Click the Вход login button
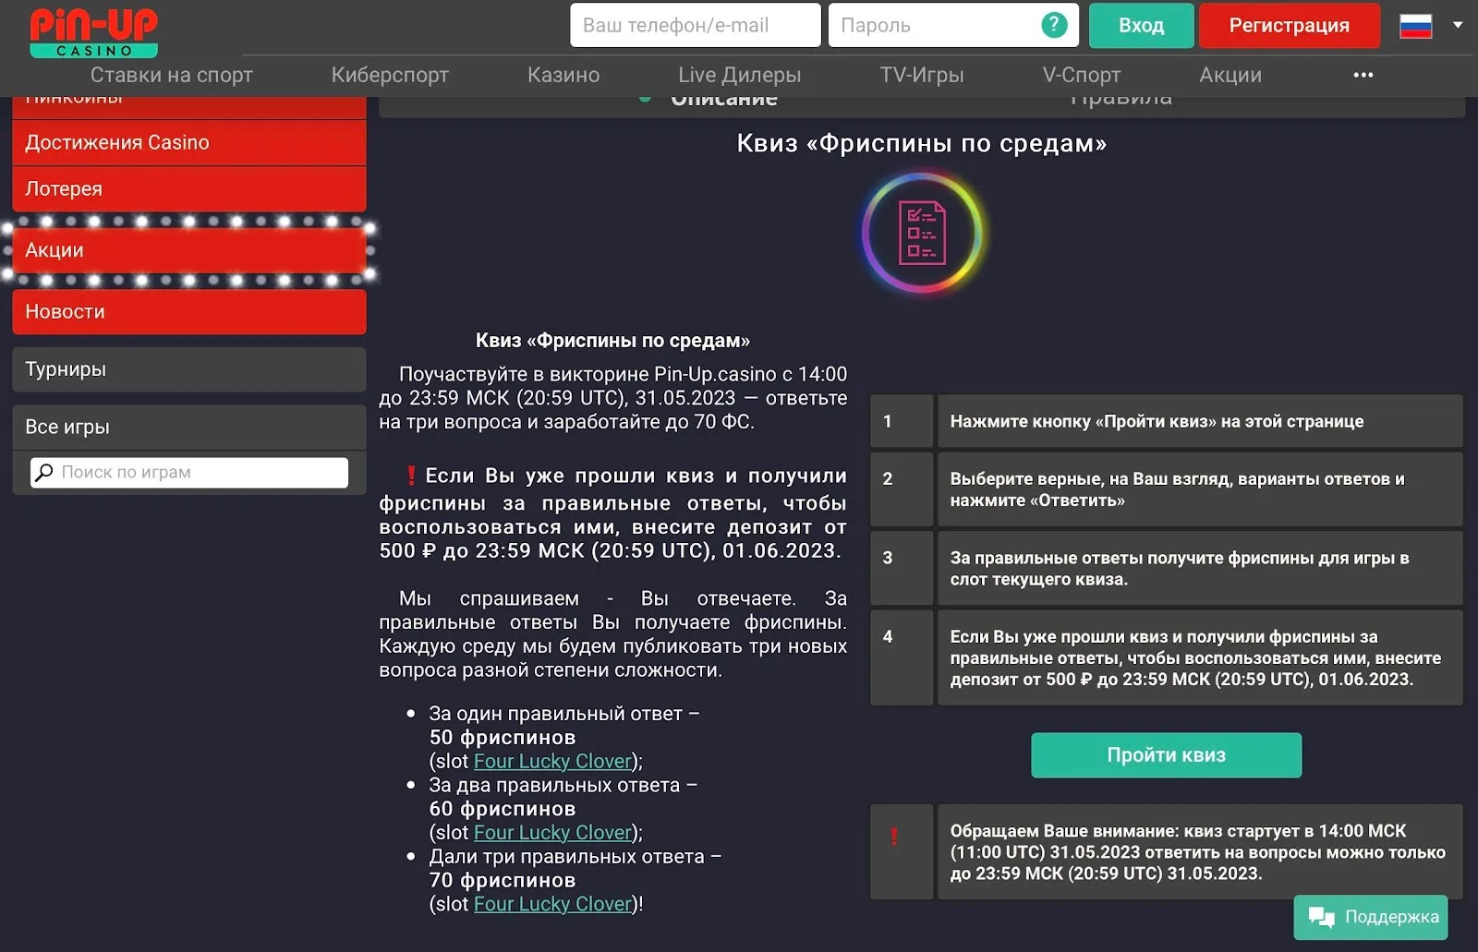Viewport: 1478px width, 952px height. [1141, 25]
